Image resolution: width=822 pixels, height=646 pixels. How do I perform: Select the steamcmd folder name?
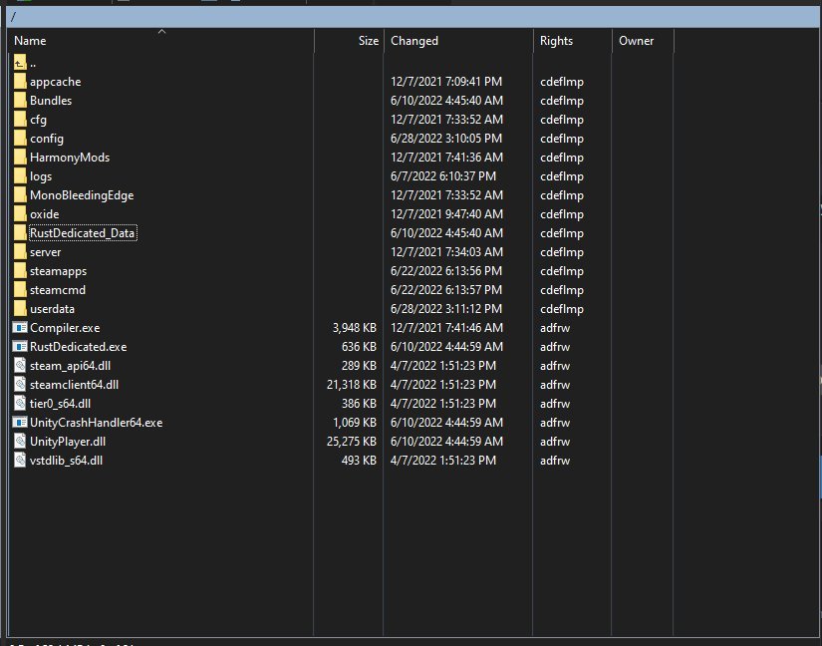click(x=58, y=290)
